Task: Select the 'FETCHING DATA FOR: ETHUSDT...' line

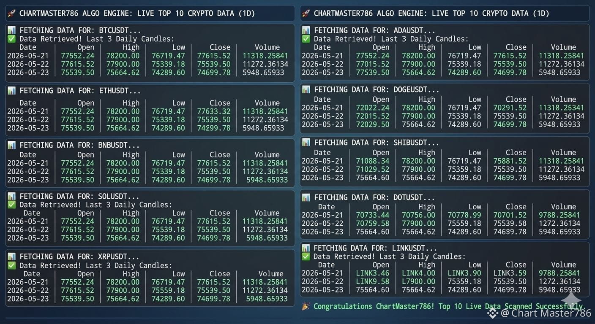Action: [x=80, y=91]
